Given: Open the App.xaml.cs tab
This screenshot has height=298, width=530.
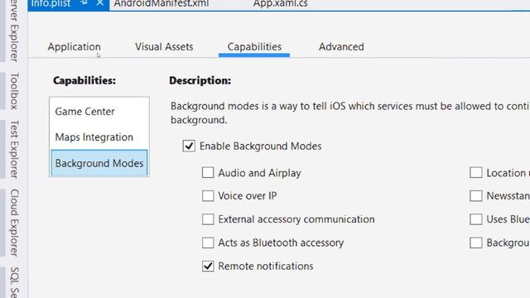Looking at the screenshot, I should click(281, 3).
